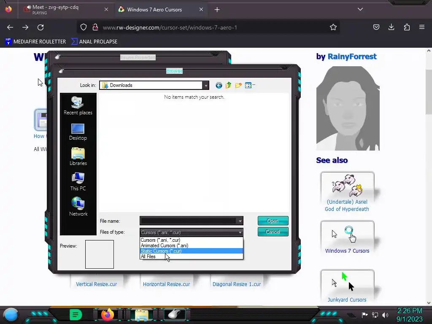Open the network tray icon
This screenshot has height=324, width=432.
(x=375, y=315)
